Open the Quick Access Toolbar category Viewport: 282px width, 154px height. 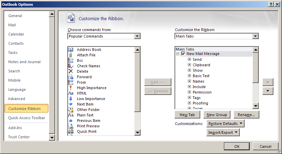click(x=26, y=118)
